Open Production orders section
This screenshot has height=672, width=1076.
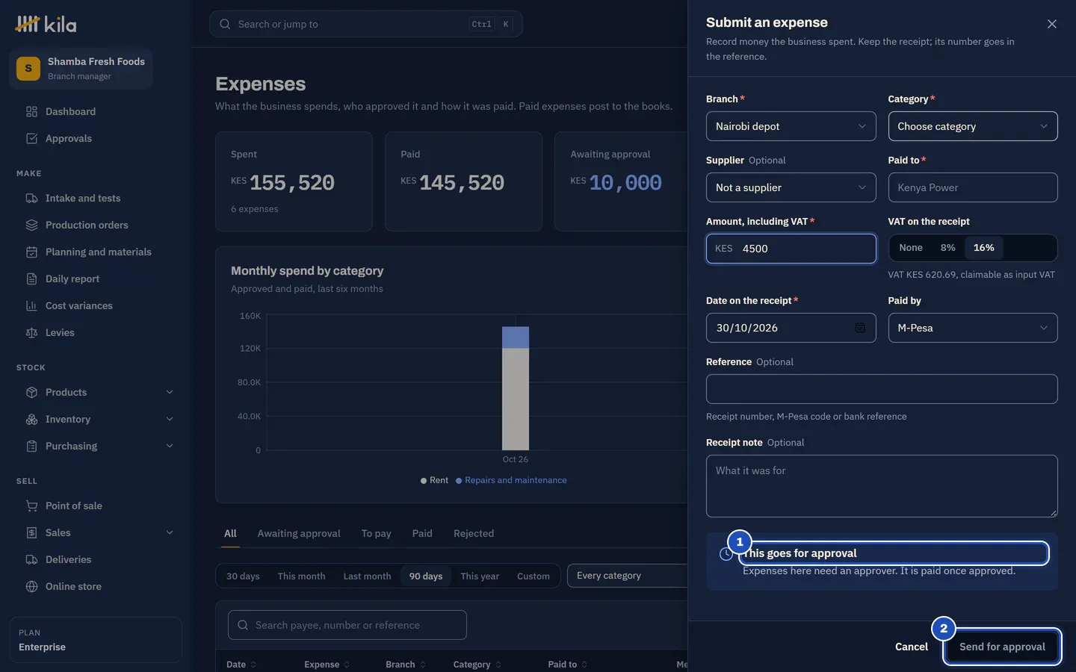pos(96,225)
